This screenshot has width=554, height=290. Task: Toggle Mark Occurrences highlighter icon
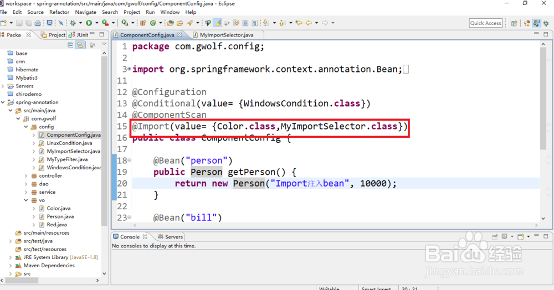click(218, 23)
